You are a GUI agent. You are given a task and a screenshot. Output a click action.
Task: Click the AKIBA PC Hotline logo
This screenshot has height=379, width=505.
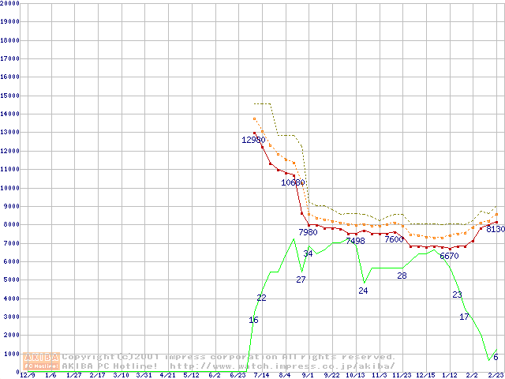pyautogui.click(x=42, y=361)
